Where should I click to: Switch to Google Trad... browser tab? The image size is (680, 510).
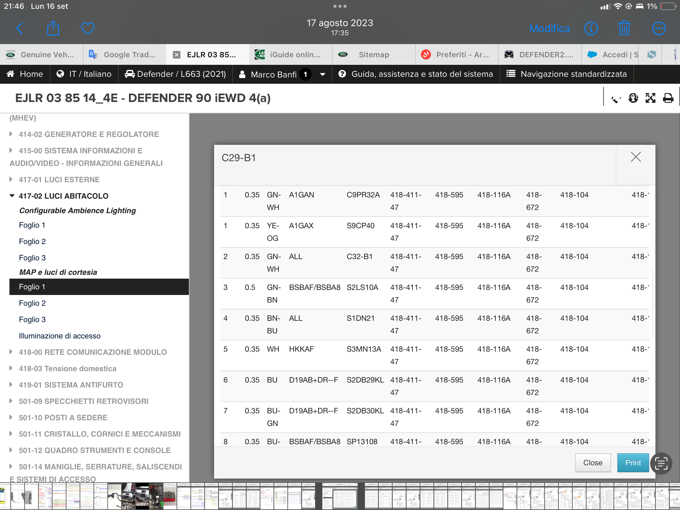(125, 54)
